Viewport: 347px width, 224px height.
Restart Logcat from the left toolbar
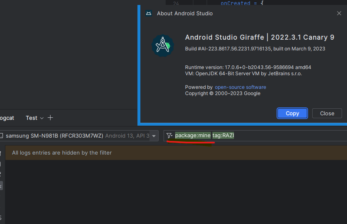point(1,174)
